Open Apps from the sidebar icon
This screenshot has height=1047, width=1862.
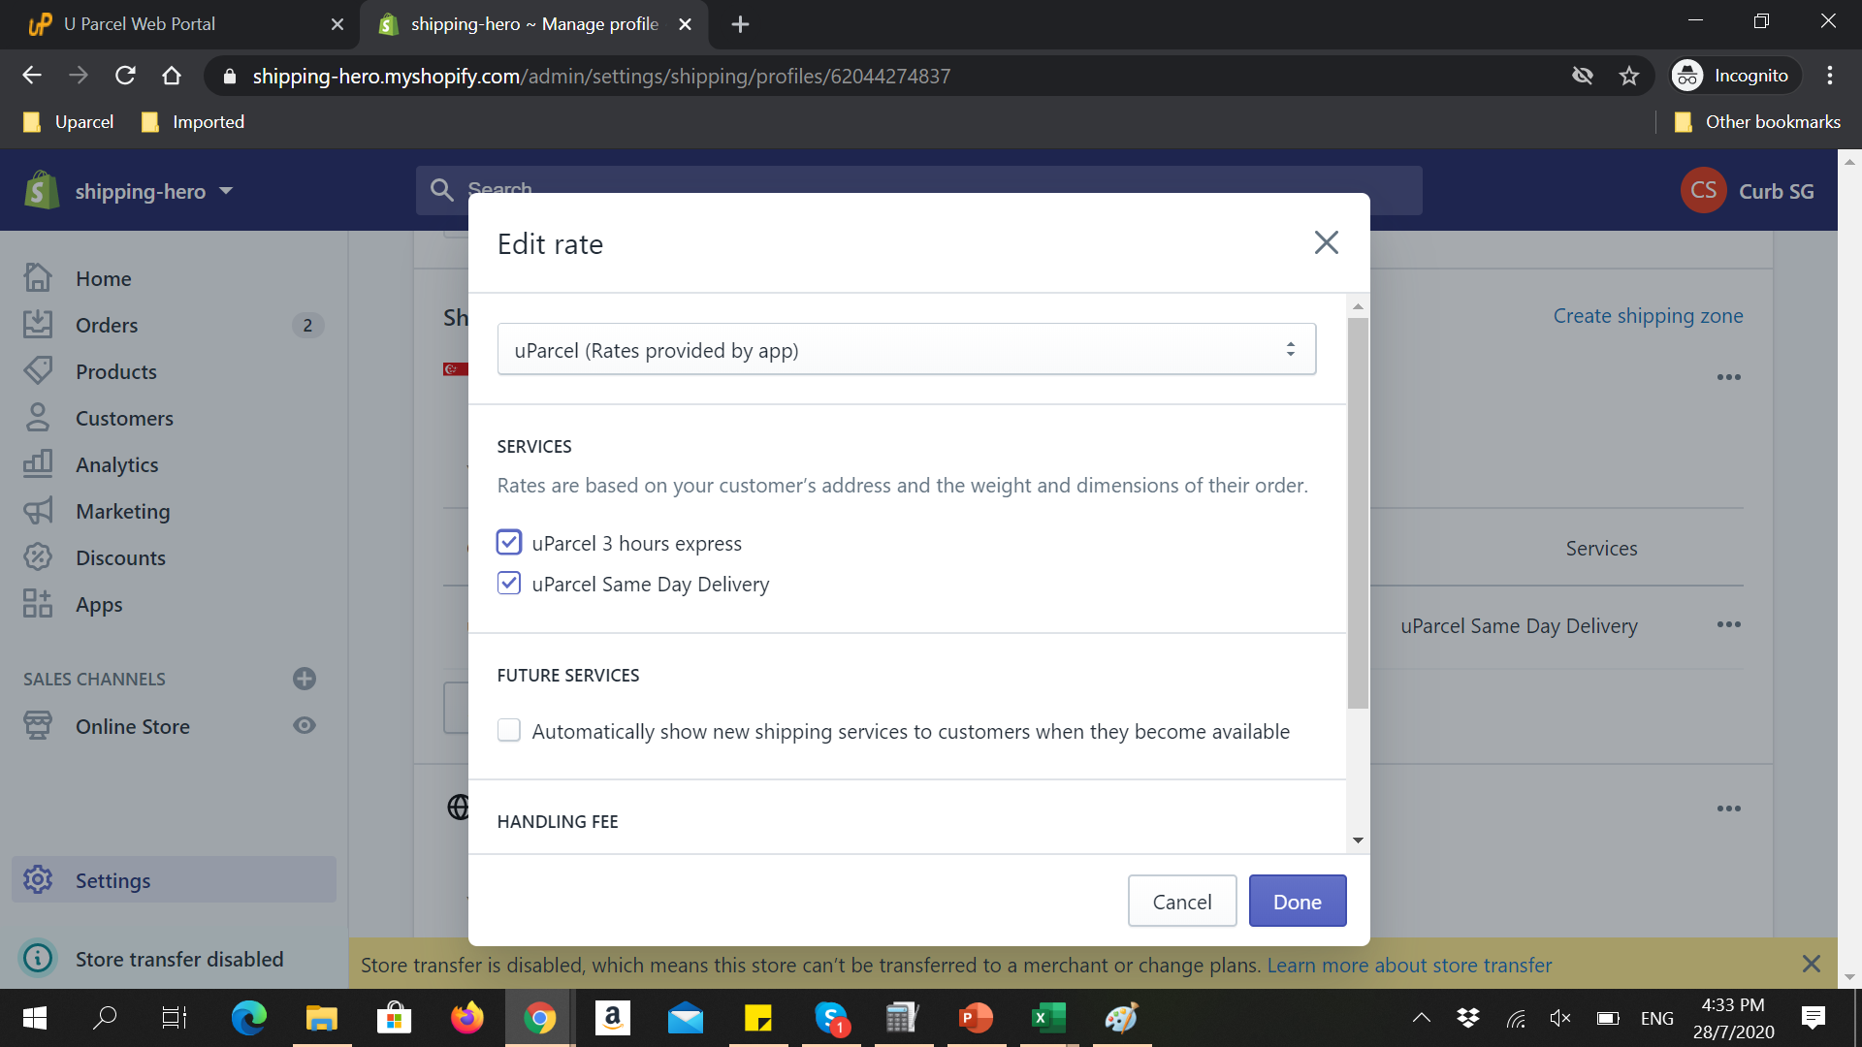pyautogui.click(x=39, y=604)
